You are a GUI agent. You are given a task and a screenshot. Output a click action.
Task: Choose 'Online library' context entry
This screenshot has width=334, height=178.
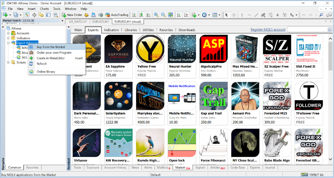[x=57, y=72]
